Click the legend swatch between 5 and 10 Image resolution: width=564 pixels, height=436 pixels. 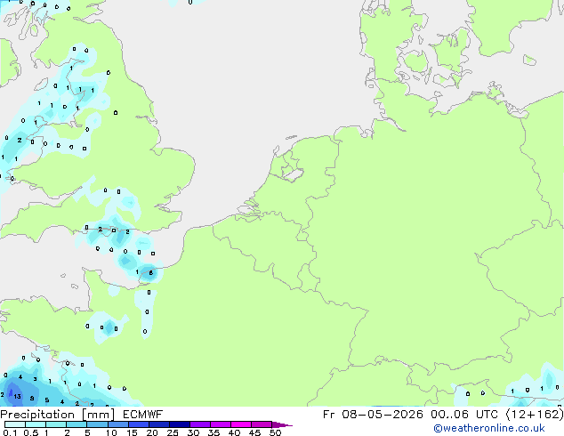coord(98,424)
